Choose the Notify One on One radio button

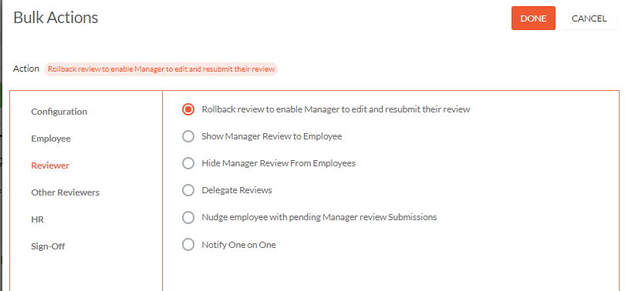click(188, 245)
